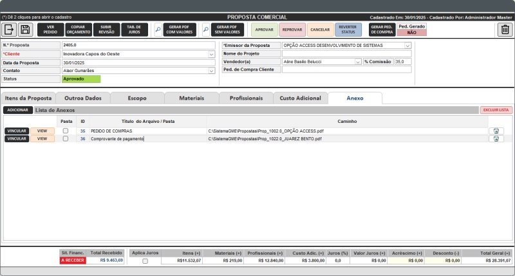Open the Vendedor(a) dropdown list
The height and width of the screenshot is (276, 515).
tap(358, 62)
